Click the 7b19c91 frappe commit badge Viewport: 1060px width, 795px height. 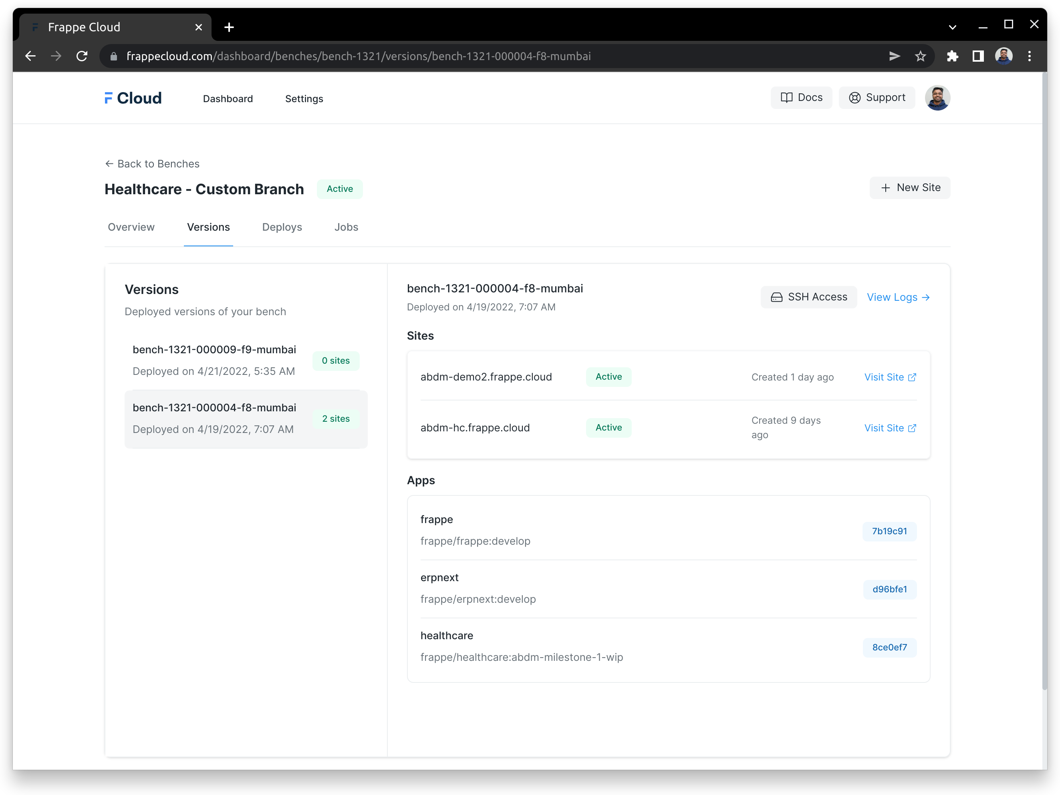coord(889,531)
